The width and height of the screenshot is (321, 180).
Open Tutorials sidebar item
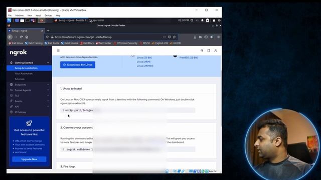coord(20,79)
